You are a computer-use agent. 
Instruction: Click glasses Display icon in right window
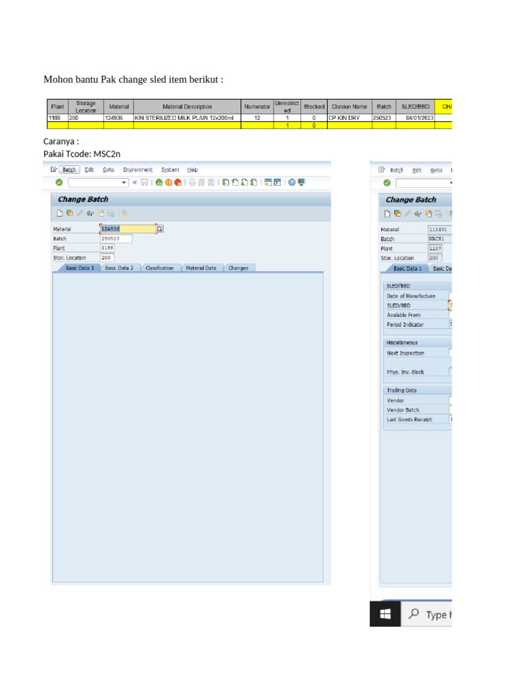click(x=418, y=213)
